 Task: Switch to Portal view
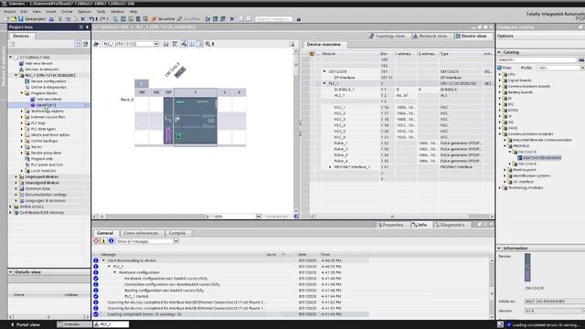tap(26, 324)
